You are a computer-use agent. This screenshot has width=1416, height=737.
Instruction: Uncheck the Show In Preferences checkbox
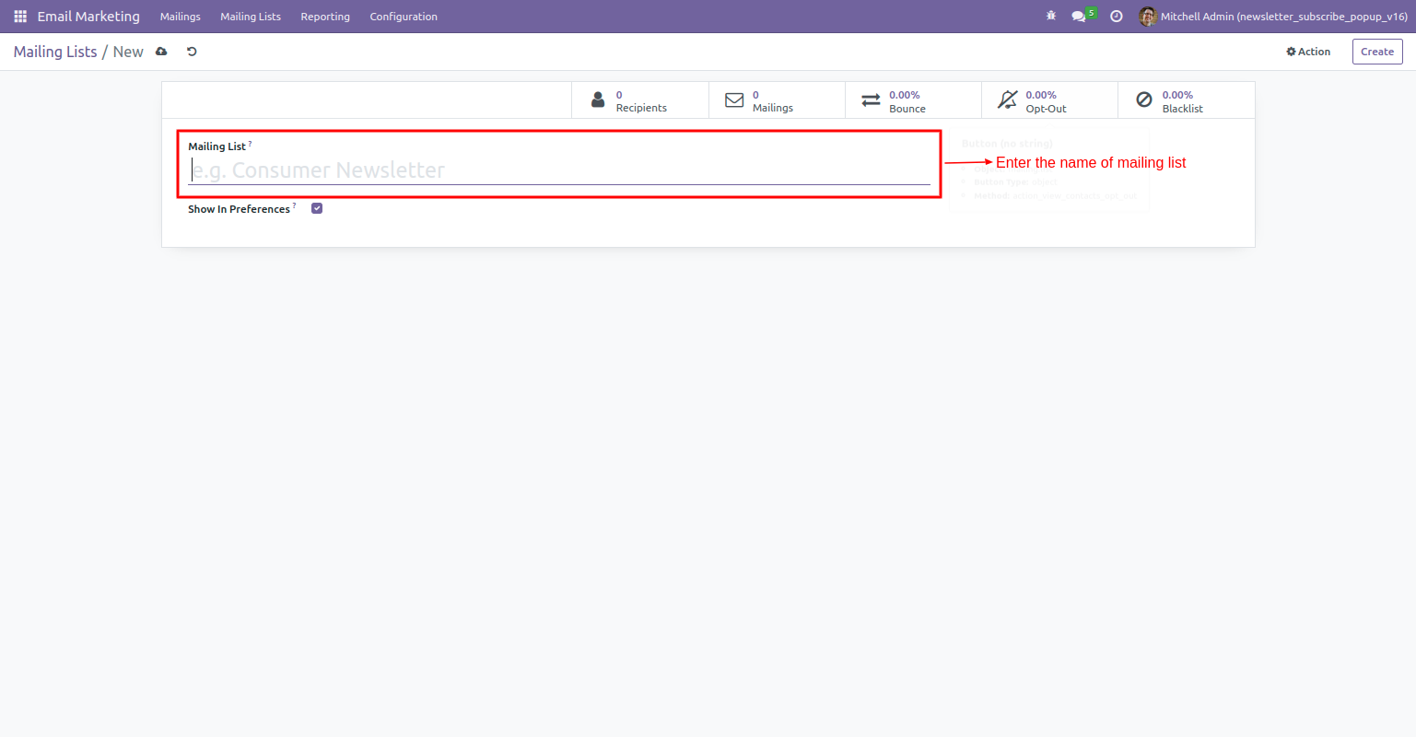(x=317, y=208)
